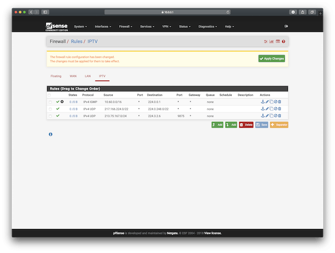
Task: Click the Netgate link in the footer
Action: [172, 233]
